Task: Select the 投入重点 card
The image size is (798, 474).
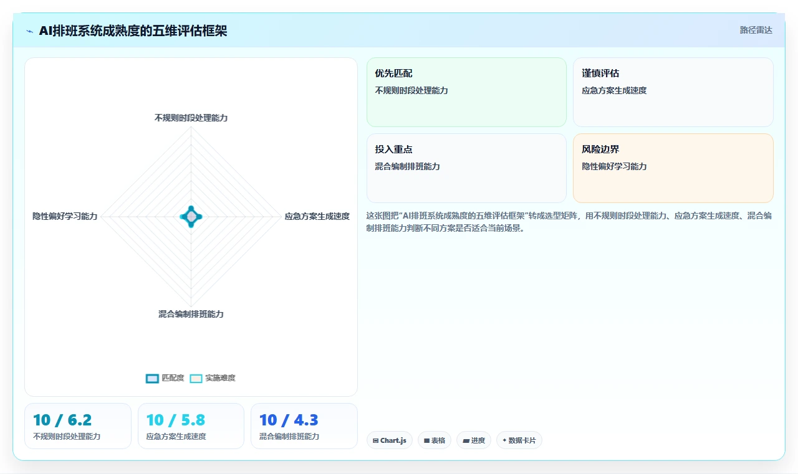Action: point(466,168)
